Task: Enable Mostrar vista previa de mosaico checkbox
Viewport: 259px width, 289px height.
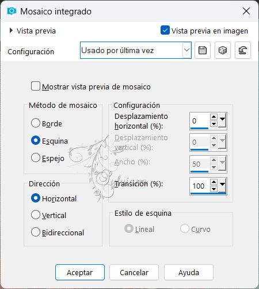Action: click(x=36, y=86)
